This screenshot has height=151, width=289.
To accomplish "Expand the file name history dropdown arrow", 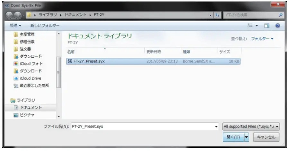I will 216,127.
